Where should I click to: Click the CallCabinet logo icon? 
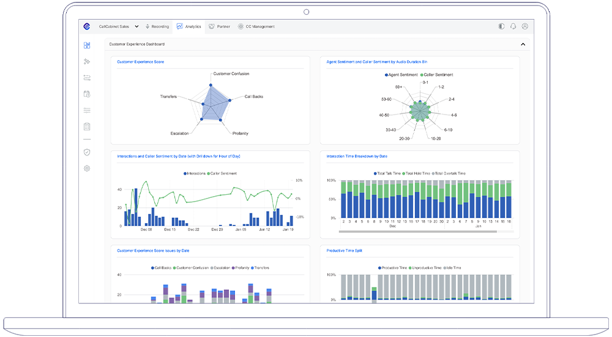tap(87, 26)
